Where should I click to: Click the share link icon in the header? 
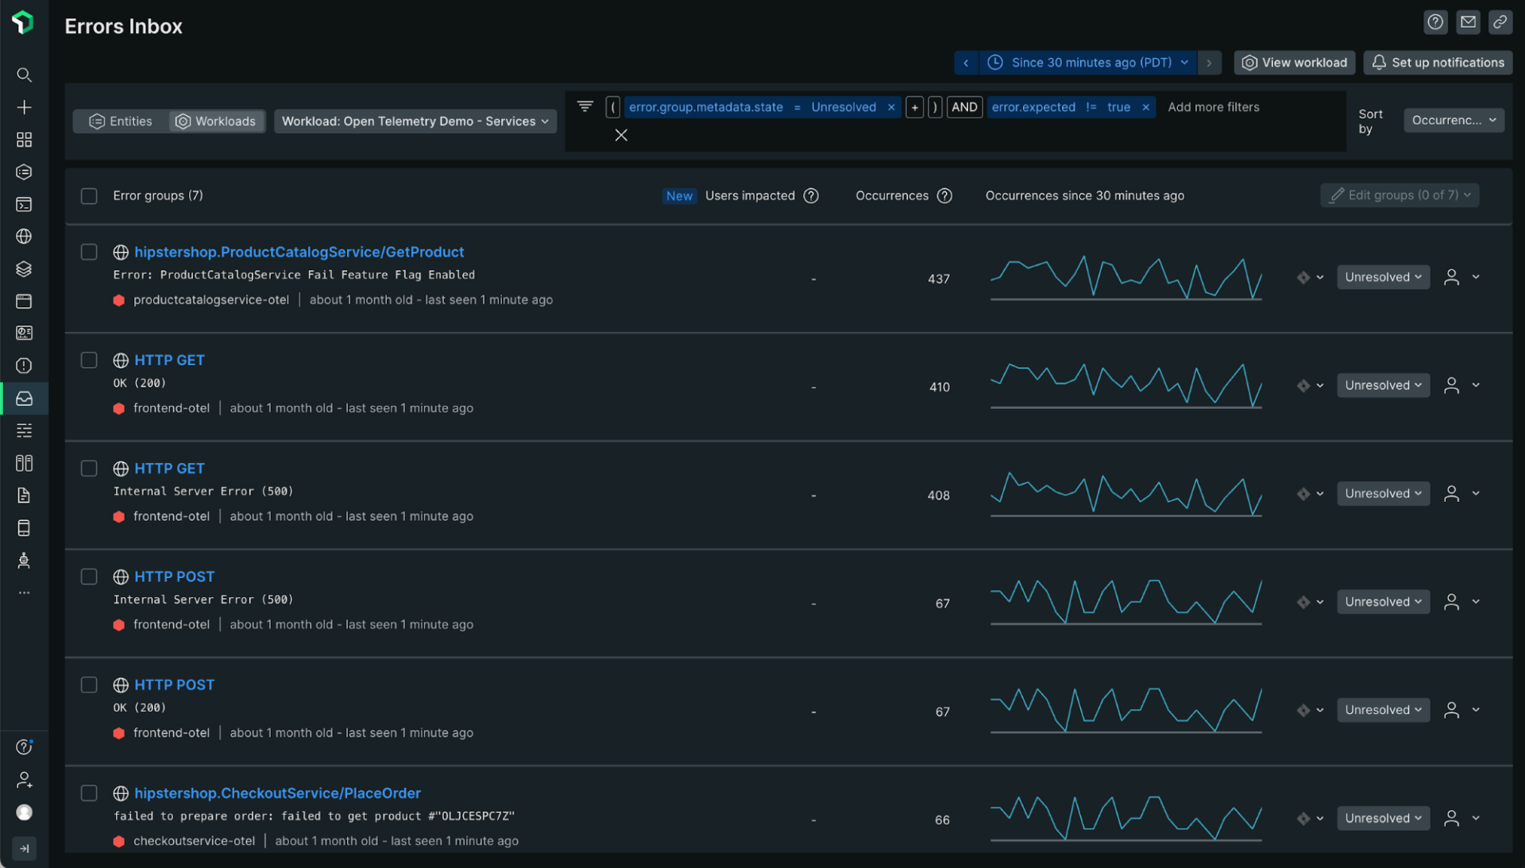point(1500,22)
